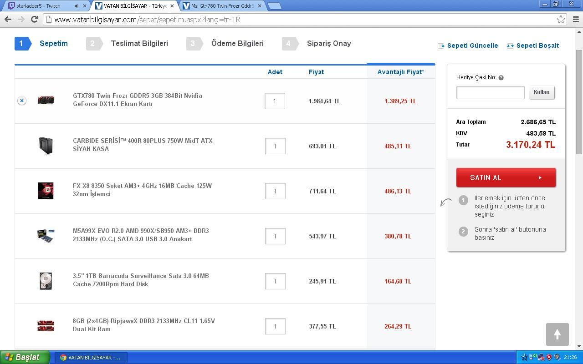The width and height of the screenshot is (583, 364).
Task: Open the M5A99X EVO R2.0 motherboard link
Action: tap(141, 235)
